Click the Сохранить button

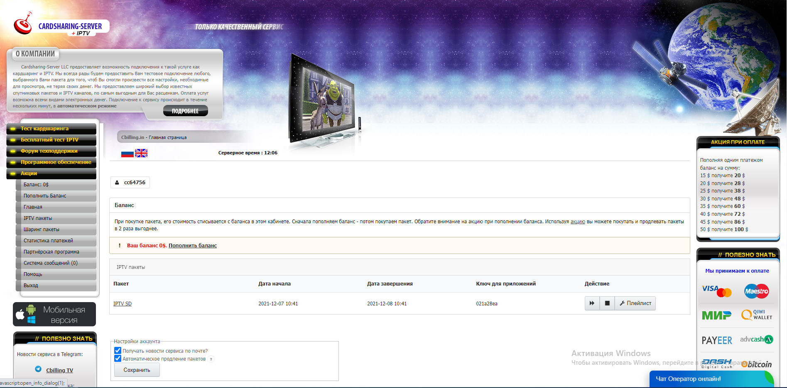137,370
